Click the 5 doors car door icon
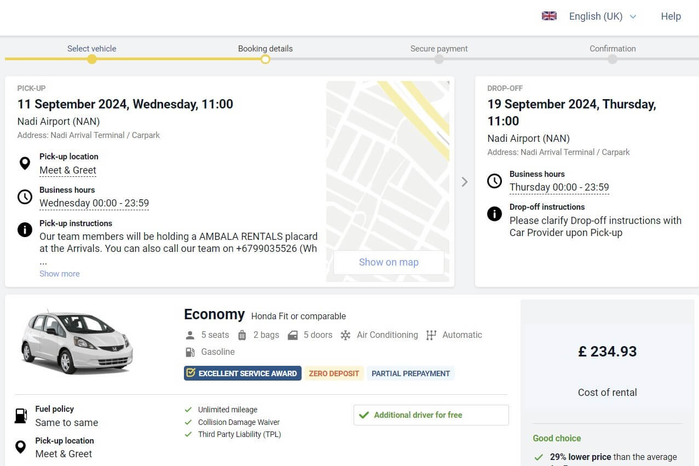Screen dimensions: 699x466 [293, 335]
